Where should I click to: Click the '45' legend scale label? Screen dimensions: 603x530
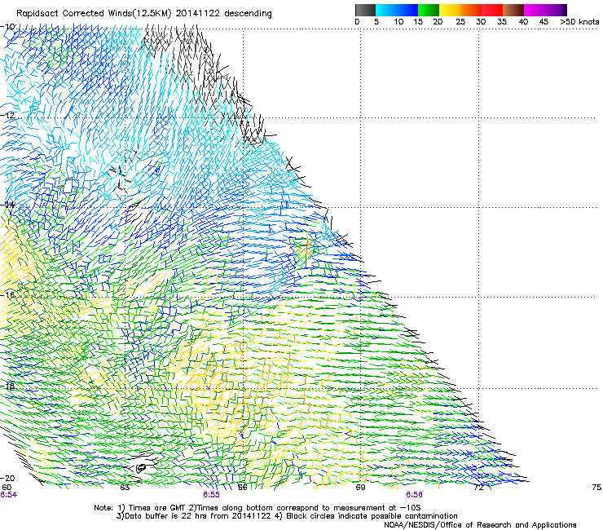544,21
